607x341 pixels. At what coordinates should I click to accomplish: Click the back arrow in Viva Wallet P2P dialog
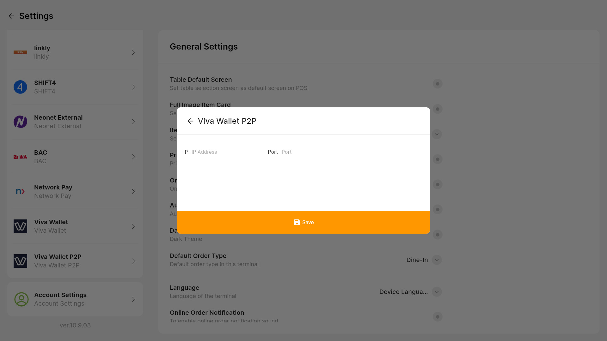(190, 121)
